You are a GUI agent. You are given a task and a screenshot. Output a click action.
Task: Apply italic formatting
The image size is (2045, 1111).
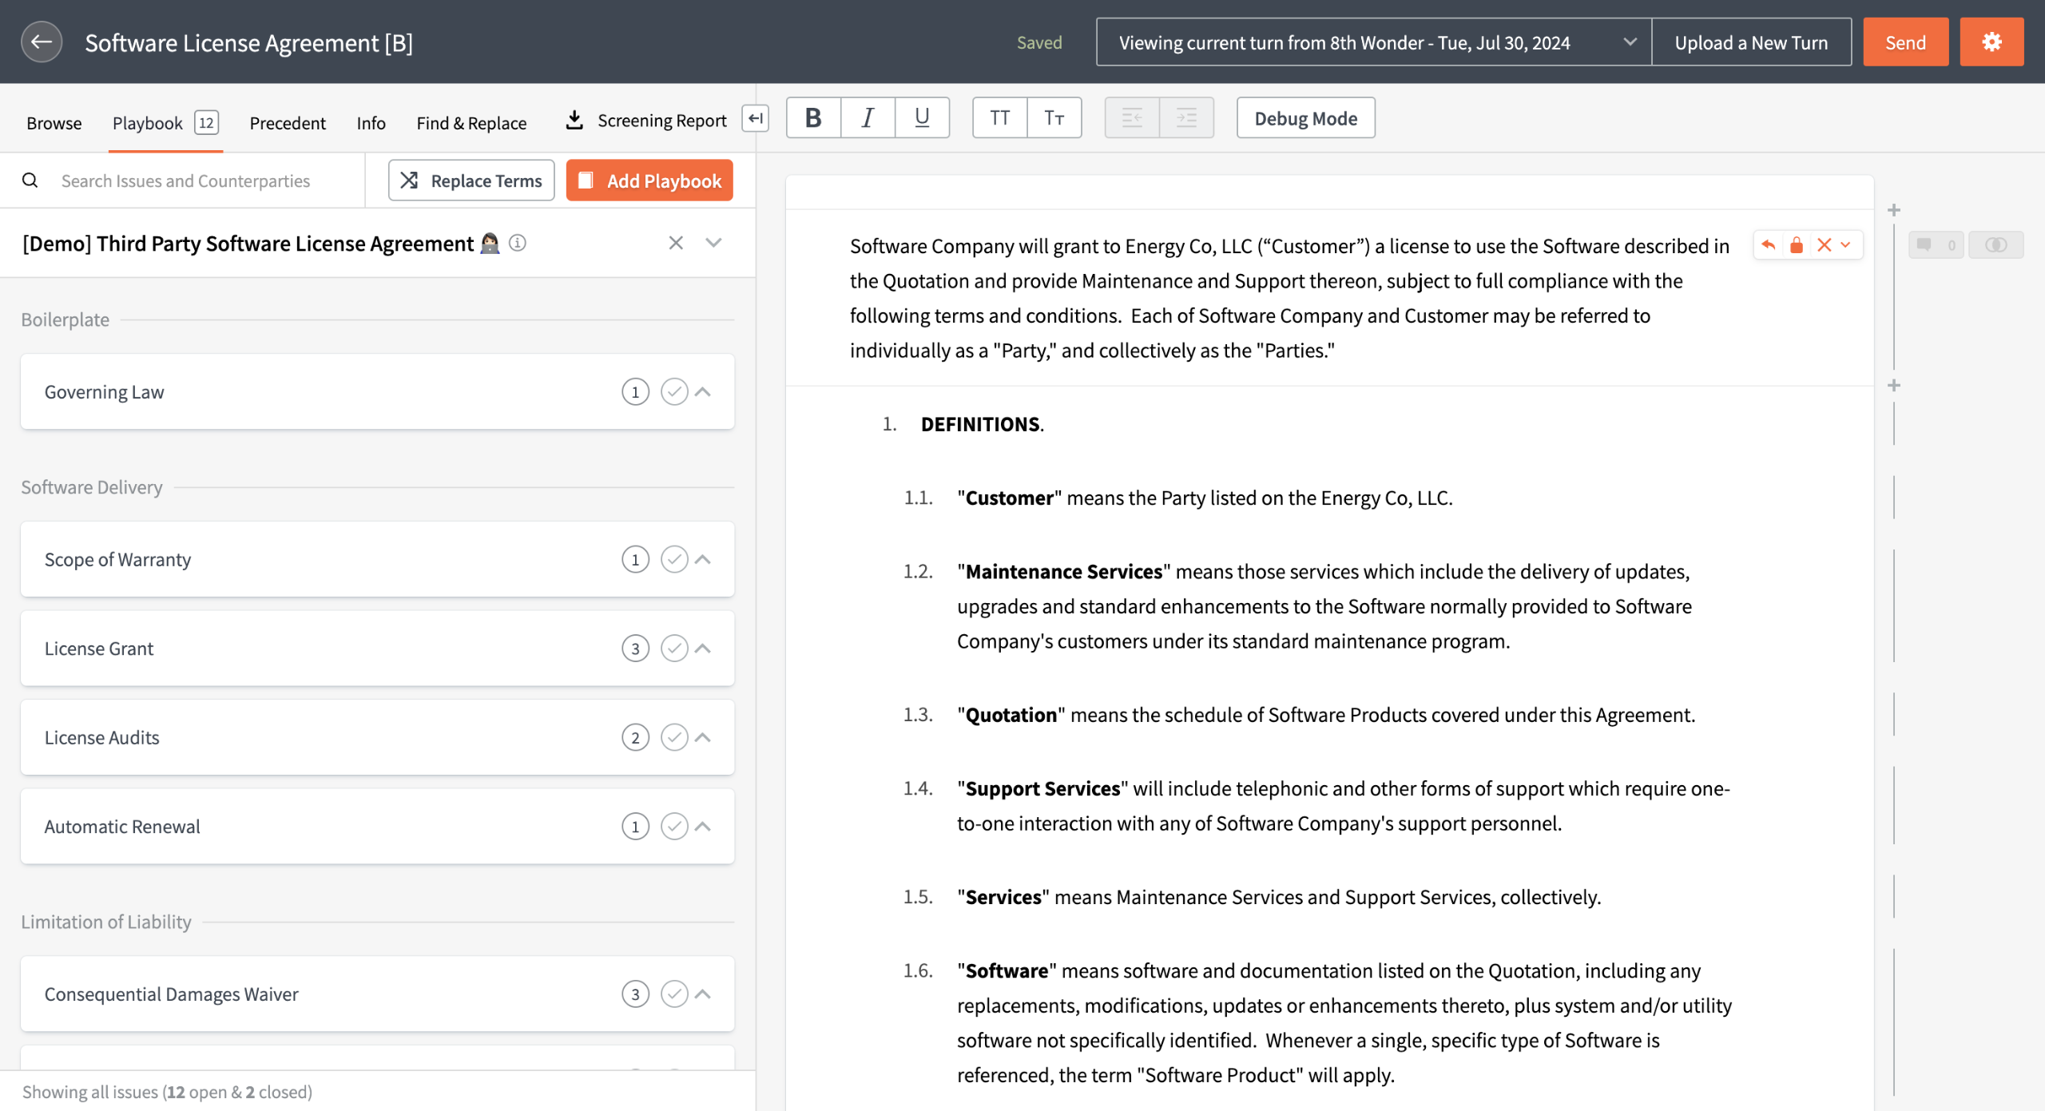tap(868, 118)
